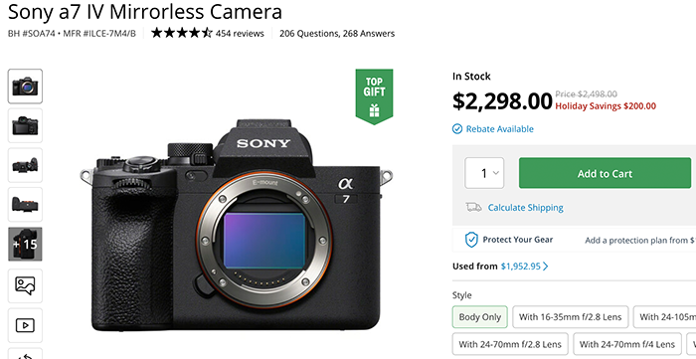Click the shipping truck icon
The height and width of the screenshot is (359, 696).
click(473, 207)
